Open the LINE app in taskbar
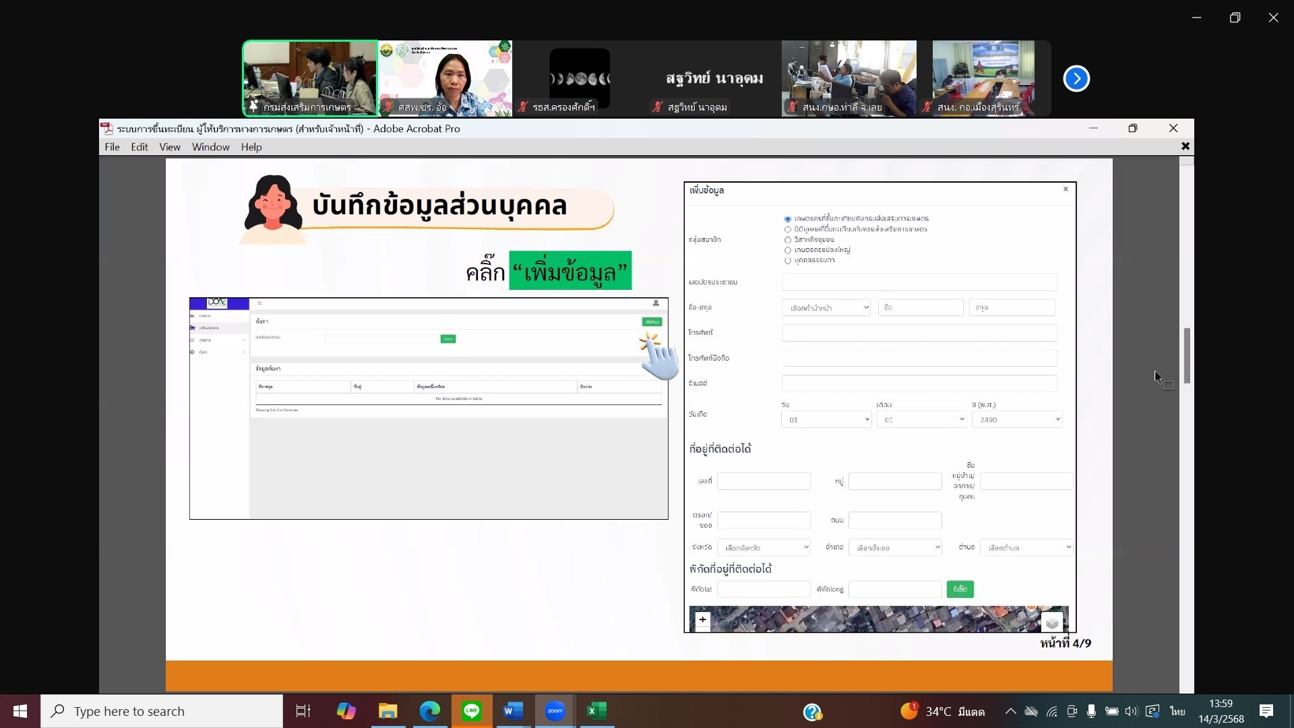 (x=472, y=711)
